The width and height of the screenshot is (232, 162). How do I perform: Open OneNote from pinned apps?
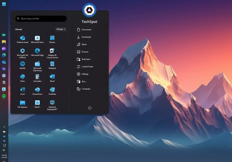52,91
